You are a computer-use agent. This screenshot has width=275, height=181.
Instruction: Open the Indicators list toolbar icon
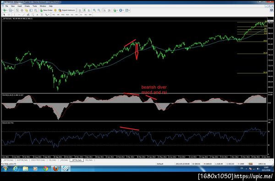coord(115,10)
